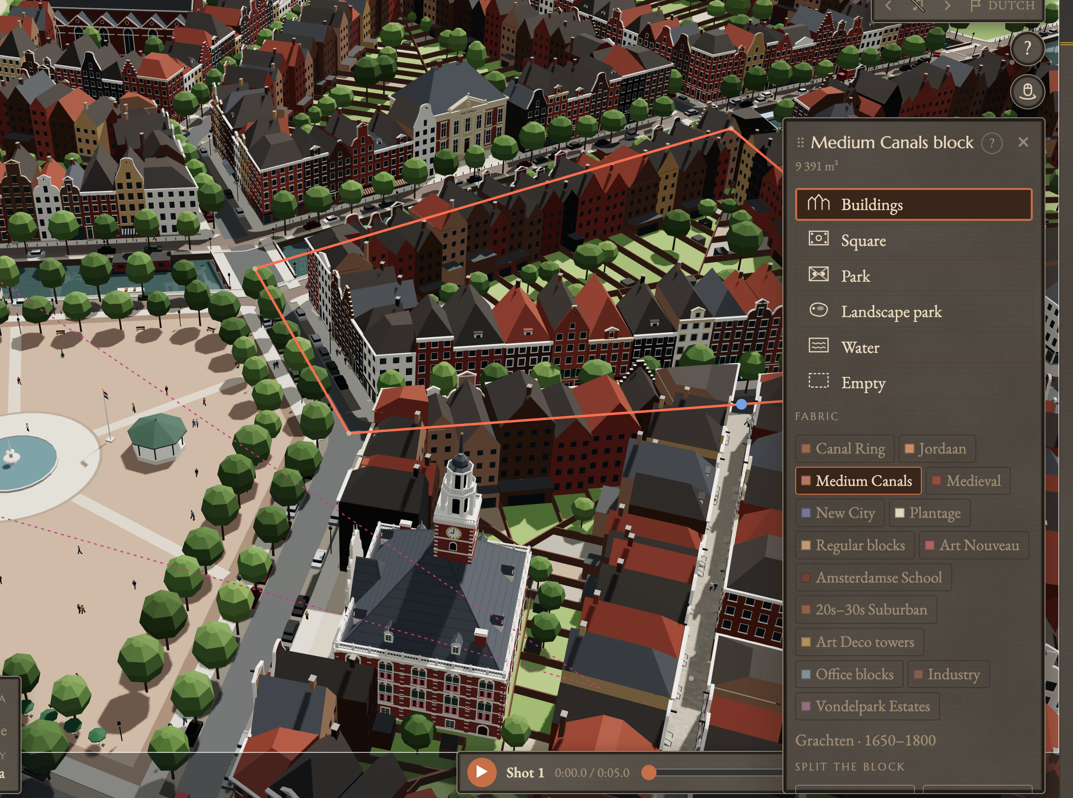The image size is (1073, 798).
Task: Pick the Medieval fabric
Action: click(x=967, y=480)
